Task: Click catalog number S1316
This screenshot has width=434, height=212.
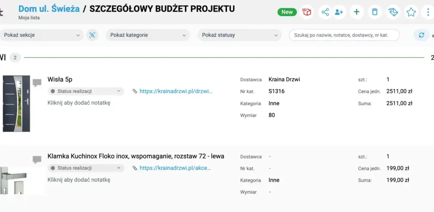Action: click(x=276, y=91)
